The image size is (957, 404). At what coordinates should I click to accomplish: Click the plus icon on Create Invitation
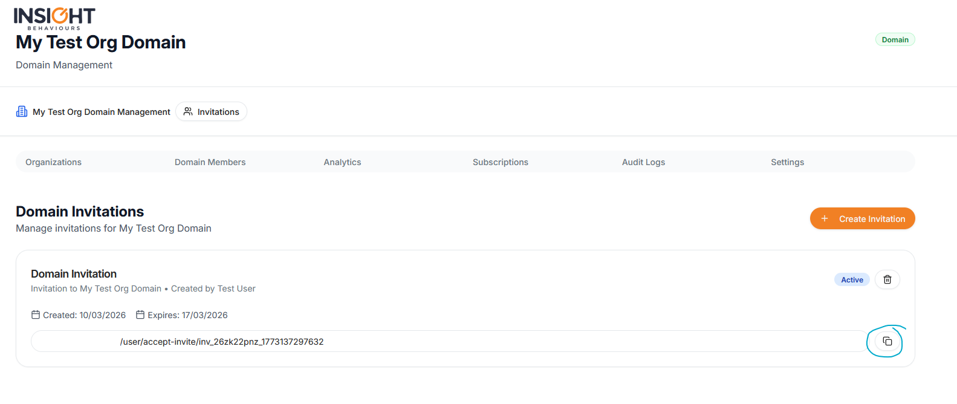[825, 219]
